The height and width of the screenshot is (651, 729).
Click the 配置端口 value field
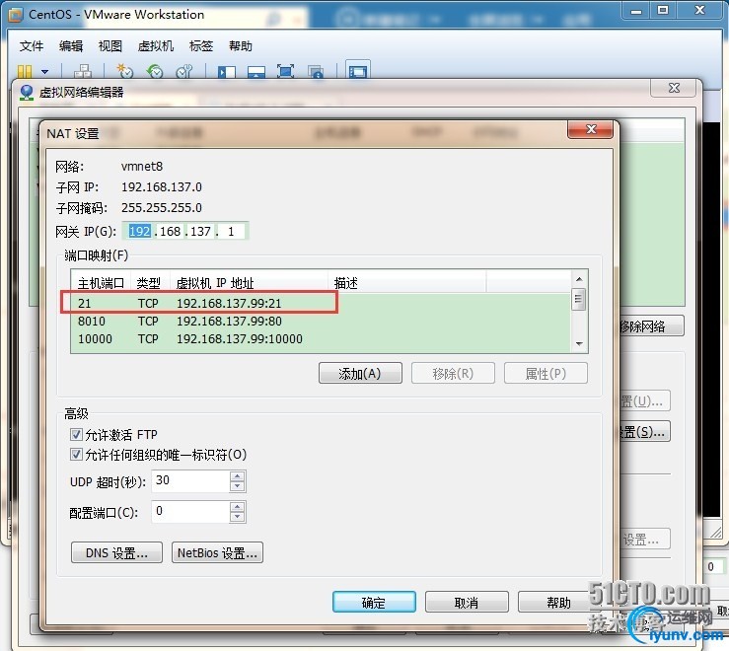pyautogui.click(x=190, y=512)
